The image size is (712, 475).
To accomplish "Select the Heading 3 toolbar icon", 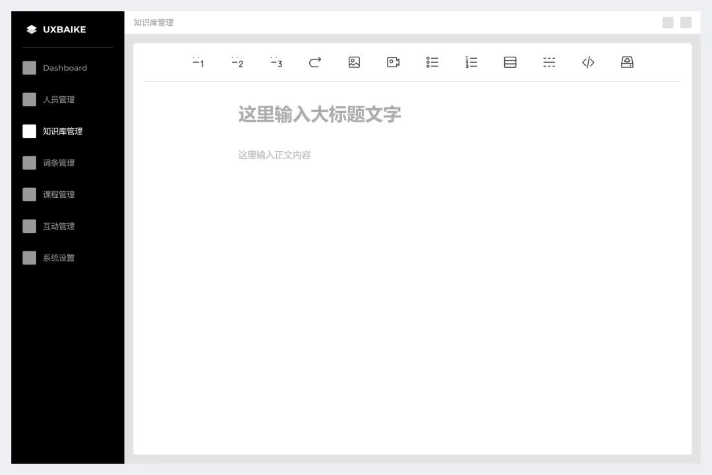I will [276, 62].
